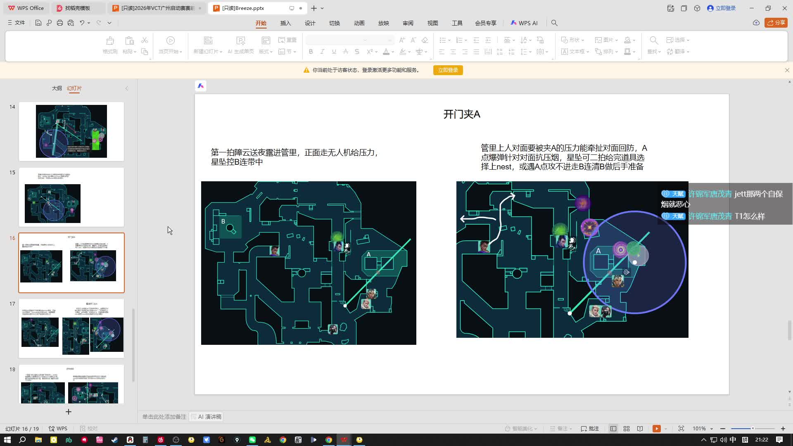Toggle the 批注 comments pane

[x=590, y=429]
